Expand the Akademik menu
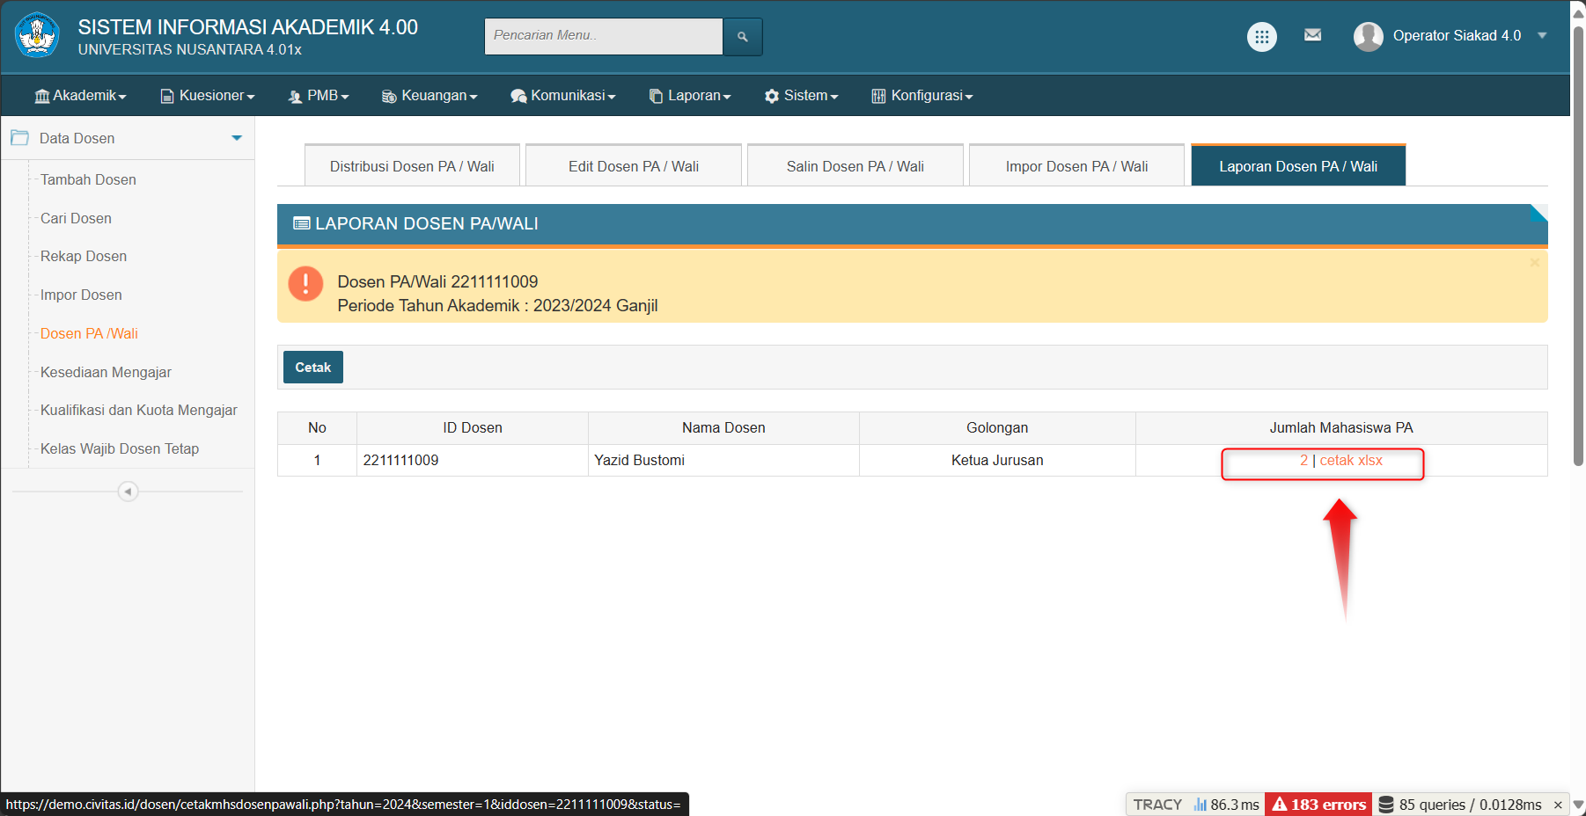The width and height of the screenshot is (1586, 816). click(80, 96)
